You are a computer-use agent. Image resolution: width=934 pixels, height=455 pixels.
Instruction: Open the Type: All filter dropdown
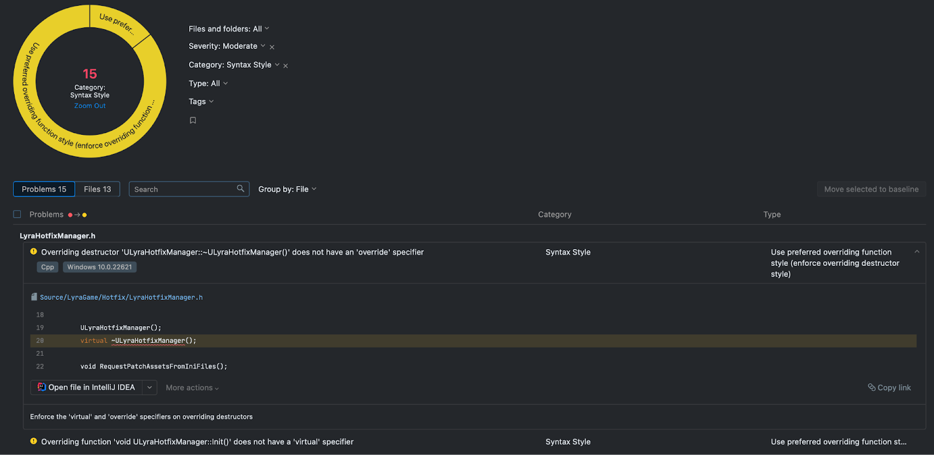click(x=208, y=83)
